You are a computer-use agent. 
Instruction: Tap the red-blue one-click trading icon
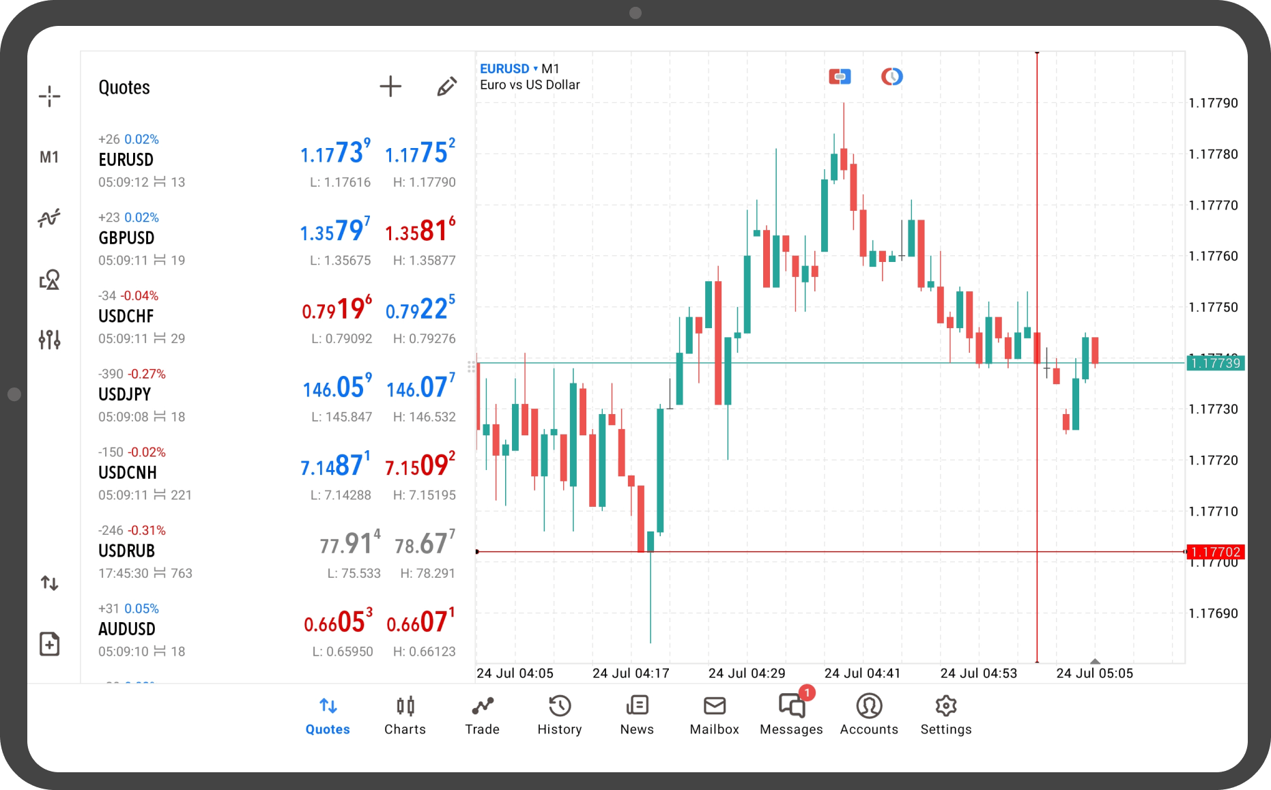click(x=840, y=76)
